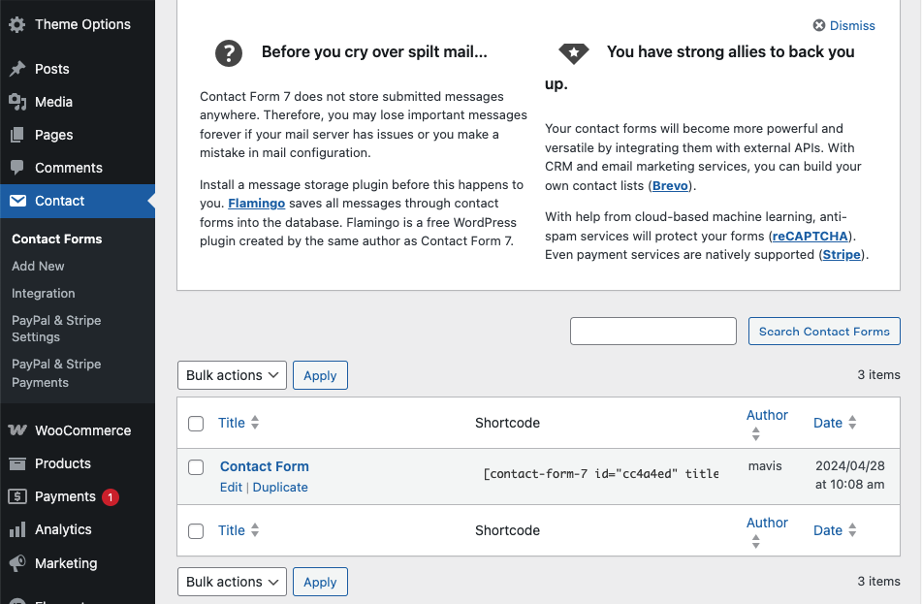The image size is (922, 604).
Task: Click the contact forms search input field
Action: (x=653, y=332)
